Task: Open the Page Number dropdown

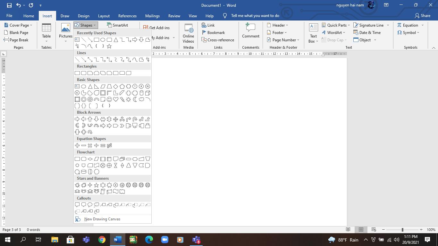Action: click(x=283, y=40)
